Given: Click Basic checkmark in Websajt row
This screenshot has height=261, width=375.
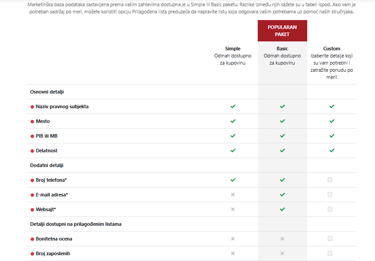Looking at the screenshot, I should click(282, 209).
